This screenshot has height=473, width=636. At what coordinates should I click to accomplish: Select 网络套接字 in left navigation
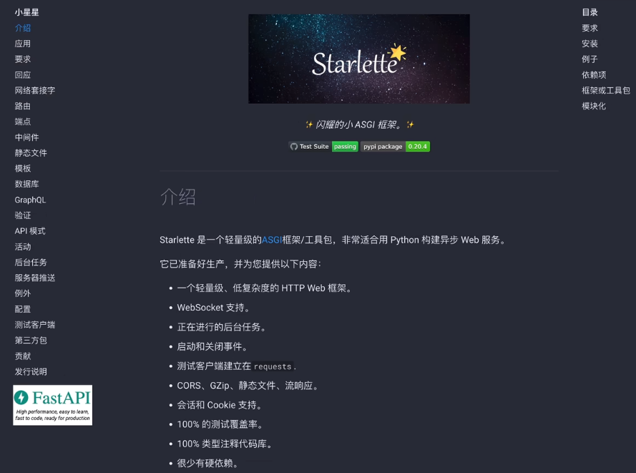click(35, 90)
